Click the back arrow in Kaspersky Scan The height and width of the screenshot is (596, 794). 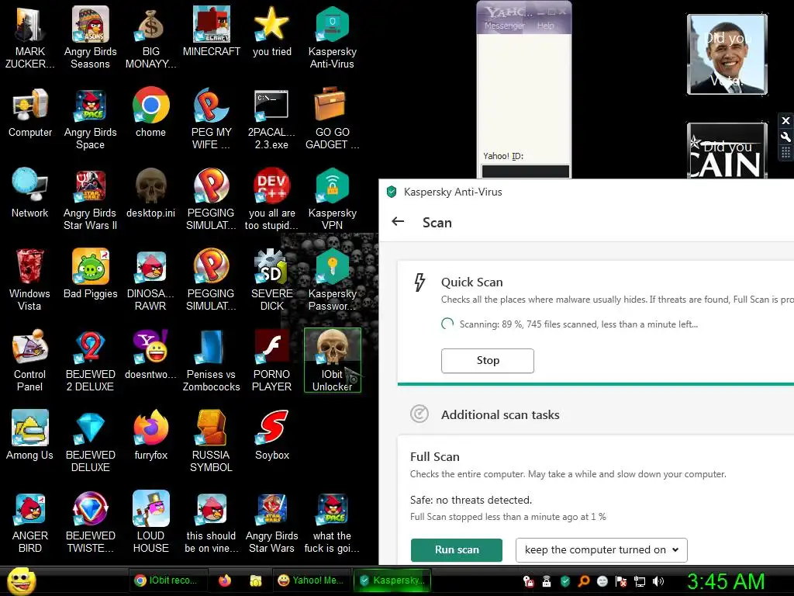pos(398,221)
